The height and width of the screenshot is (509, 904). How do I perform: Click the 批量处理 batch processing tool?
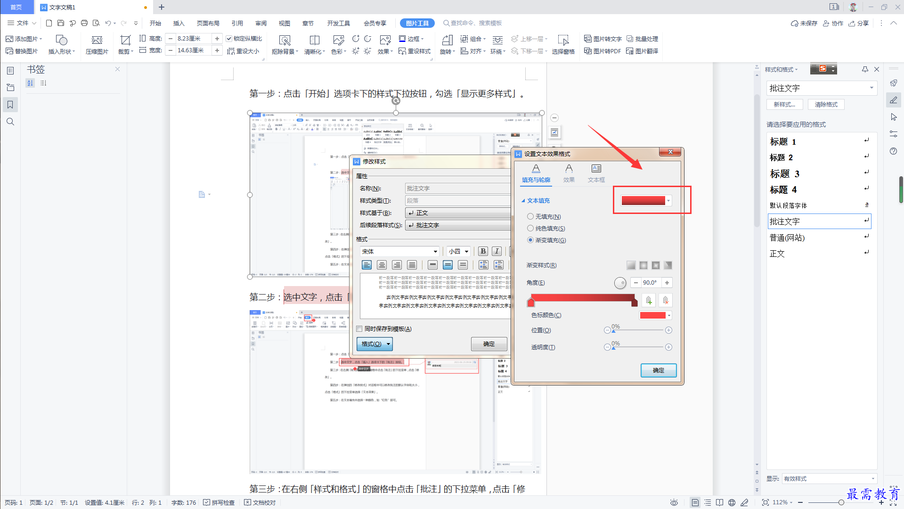pyautogui.click(x=642, y=39)
